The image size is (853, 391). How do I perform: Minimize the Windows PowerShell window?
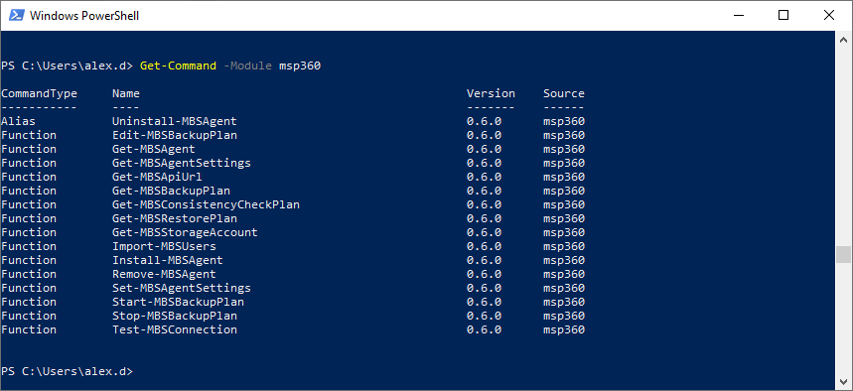pyautogui.click(x=738, y=15)
